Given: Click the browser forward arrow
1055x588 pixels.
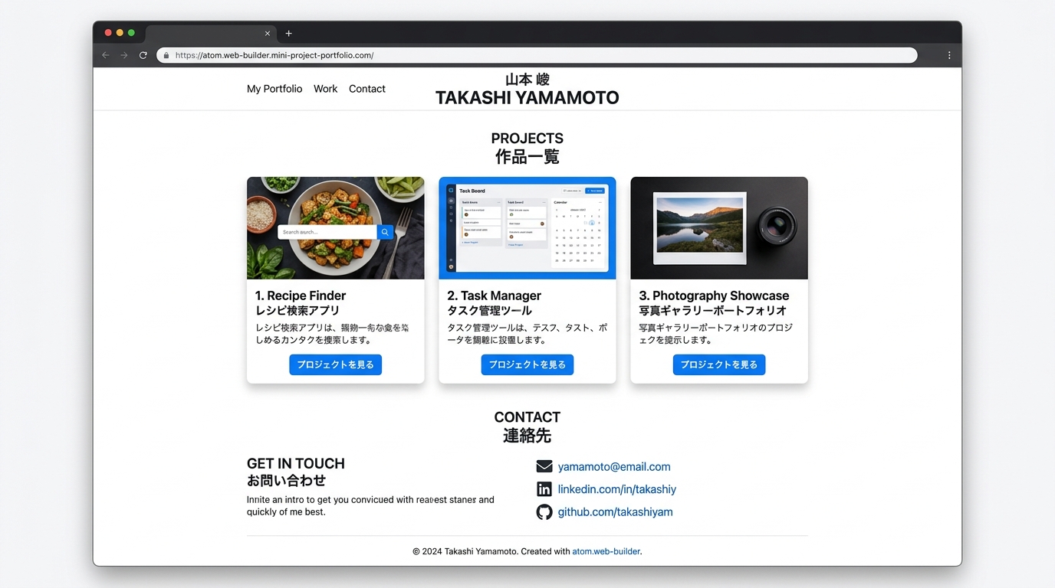Looking at the screenshot, I should (x=124, y=55).
